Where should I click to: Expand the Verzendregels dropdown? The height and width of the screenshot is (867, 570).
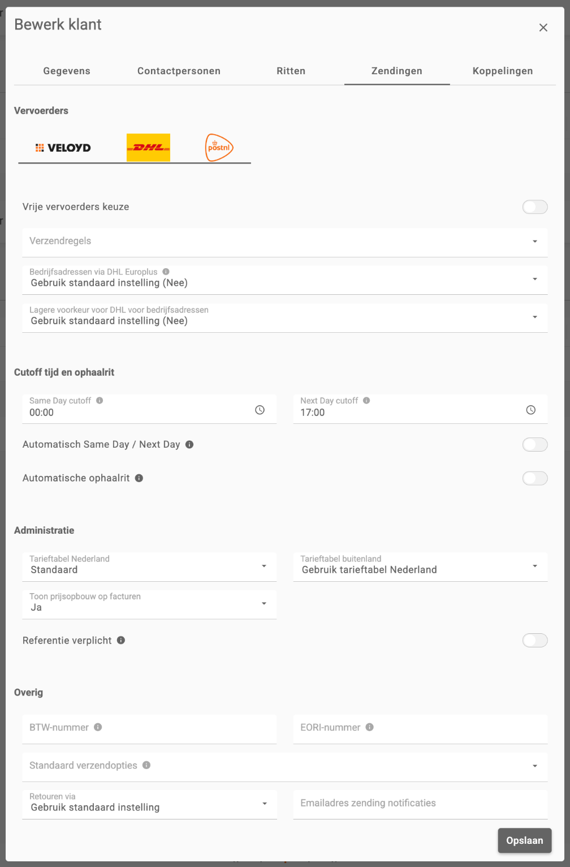tap(285, 242)
